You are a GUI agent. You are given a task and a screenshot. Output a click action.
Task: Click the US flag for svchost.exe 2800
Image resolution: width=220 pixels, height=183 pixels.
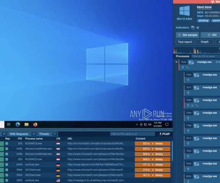click(58, 181)
